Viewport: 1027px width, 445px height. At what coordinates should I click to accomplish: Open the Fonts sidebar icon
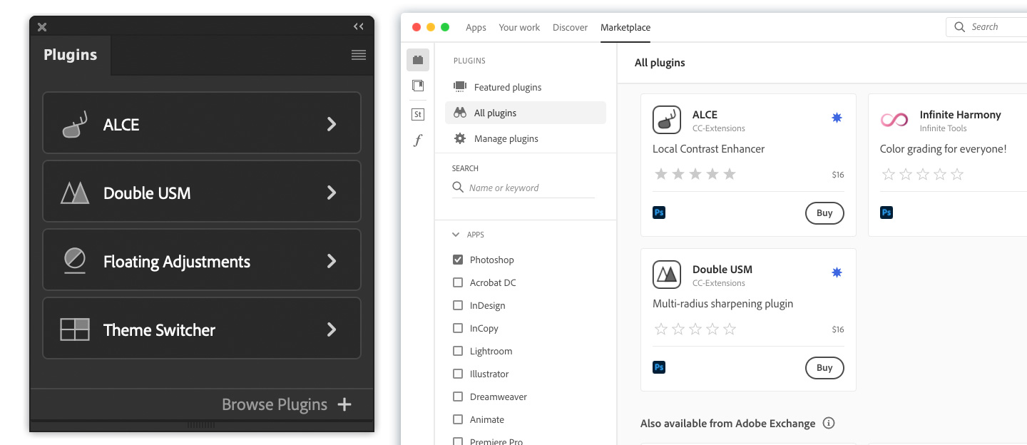coord(418,140)
